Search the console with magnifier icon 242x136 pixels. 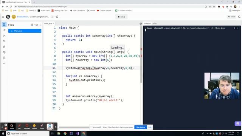[234, 28]
